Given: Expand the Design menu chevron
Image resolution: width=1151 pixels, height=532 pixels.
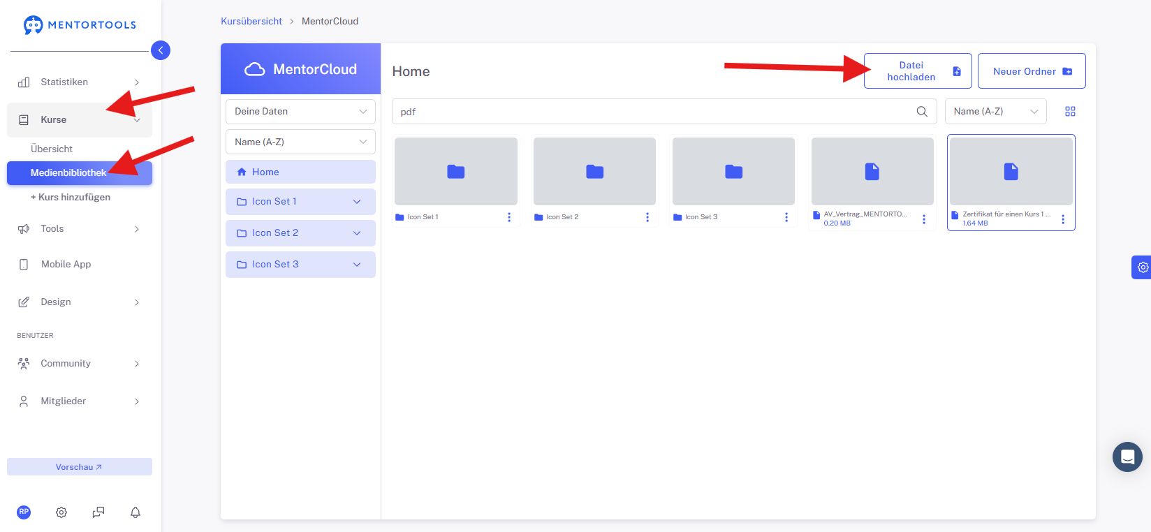Looking at the screenshot, I should (137, 302).
